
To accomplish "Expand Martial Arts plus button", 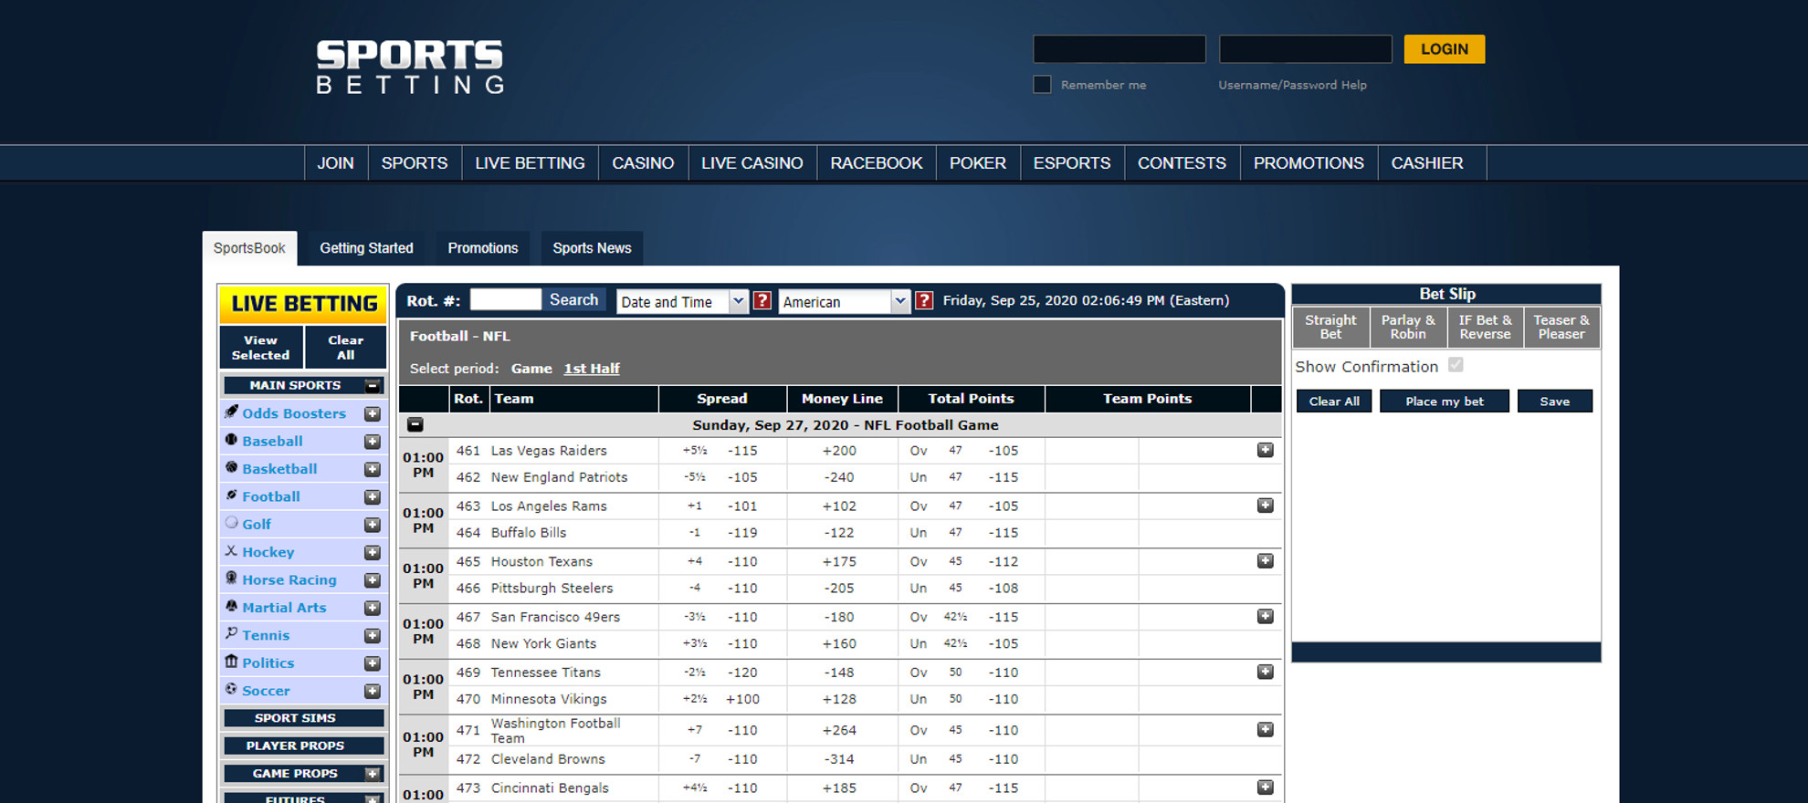I will coord(373,609).
